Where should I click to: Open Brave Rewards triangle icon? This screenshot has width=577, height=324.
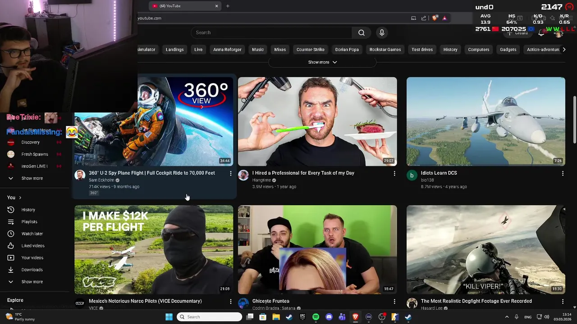(444, 18)
